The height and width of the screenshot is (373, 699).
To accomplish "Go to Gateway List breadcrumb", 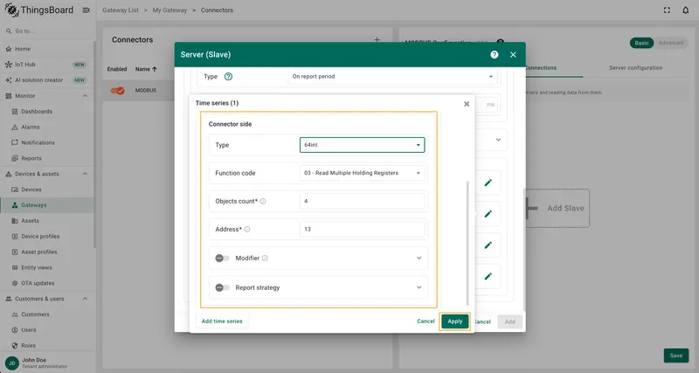I will click(x=121, y=10).
